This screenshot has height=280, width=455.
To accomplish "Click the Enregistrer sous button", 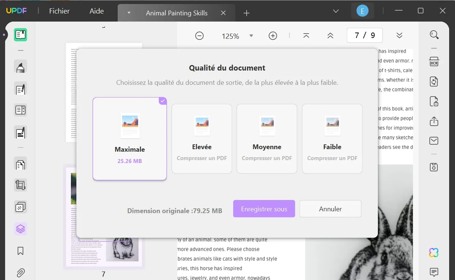I will [x=264, y=208].
